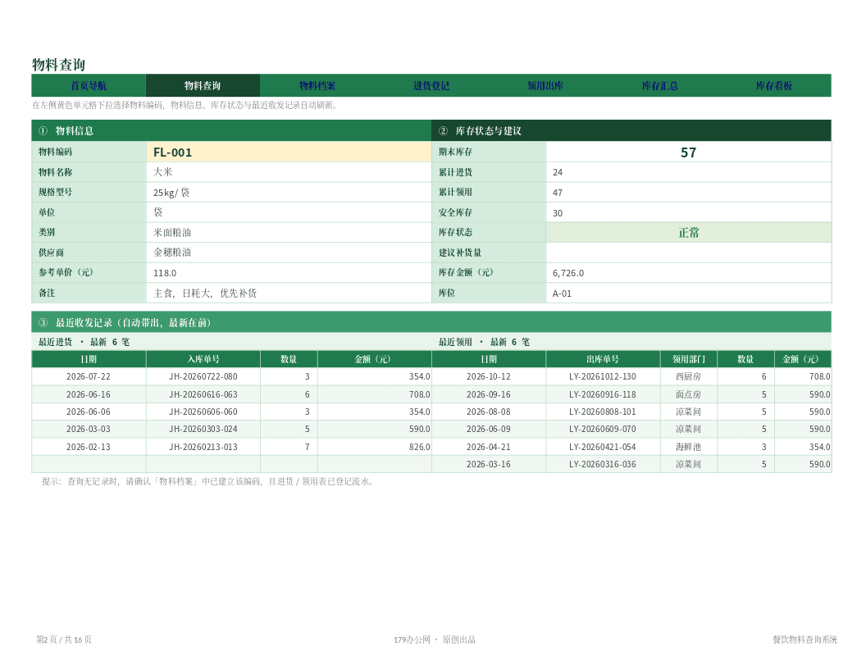866x669 pixels.
Task: Click the 期末库存 value 57
Action: (x=689, y=152)
